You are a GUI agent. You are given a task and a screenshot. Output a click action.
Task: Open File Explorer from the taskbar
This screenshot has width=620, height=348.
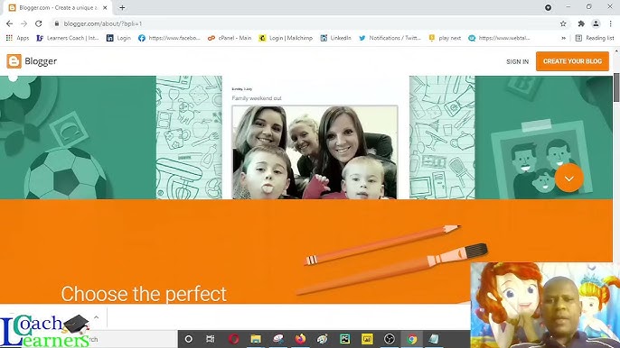256,339
